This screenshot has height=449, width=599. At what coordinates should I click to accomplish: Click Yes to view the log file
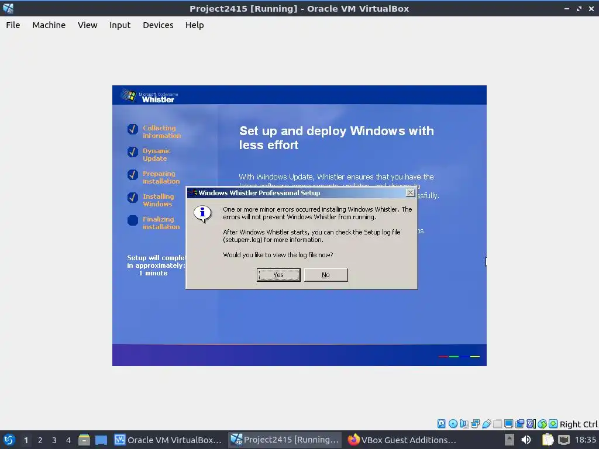278,275
